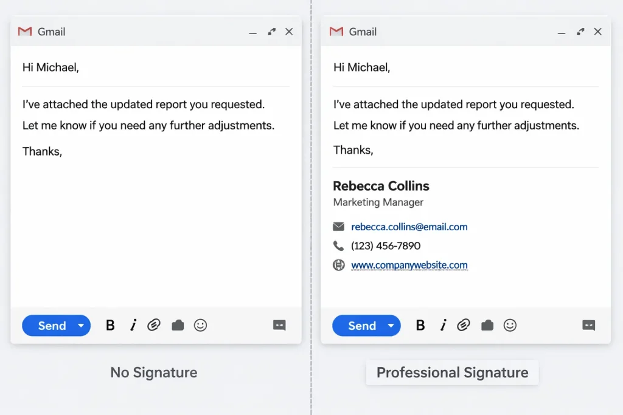Pop out the Professional Signature compose window
623x415 pixels.
tap(581, 32)
